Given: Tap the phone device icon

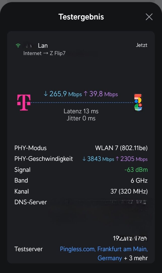Looking at the screenshot, I should [x=138, y=102].
